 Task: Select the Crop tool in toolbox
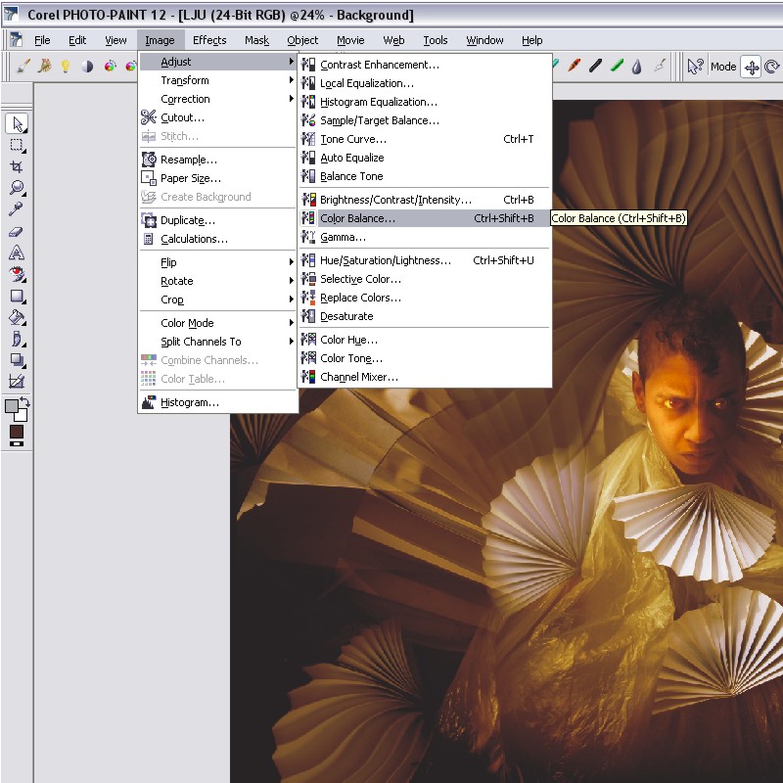tap(17, 166)
